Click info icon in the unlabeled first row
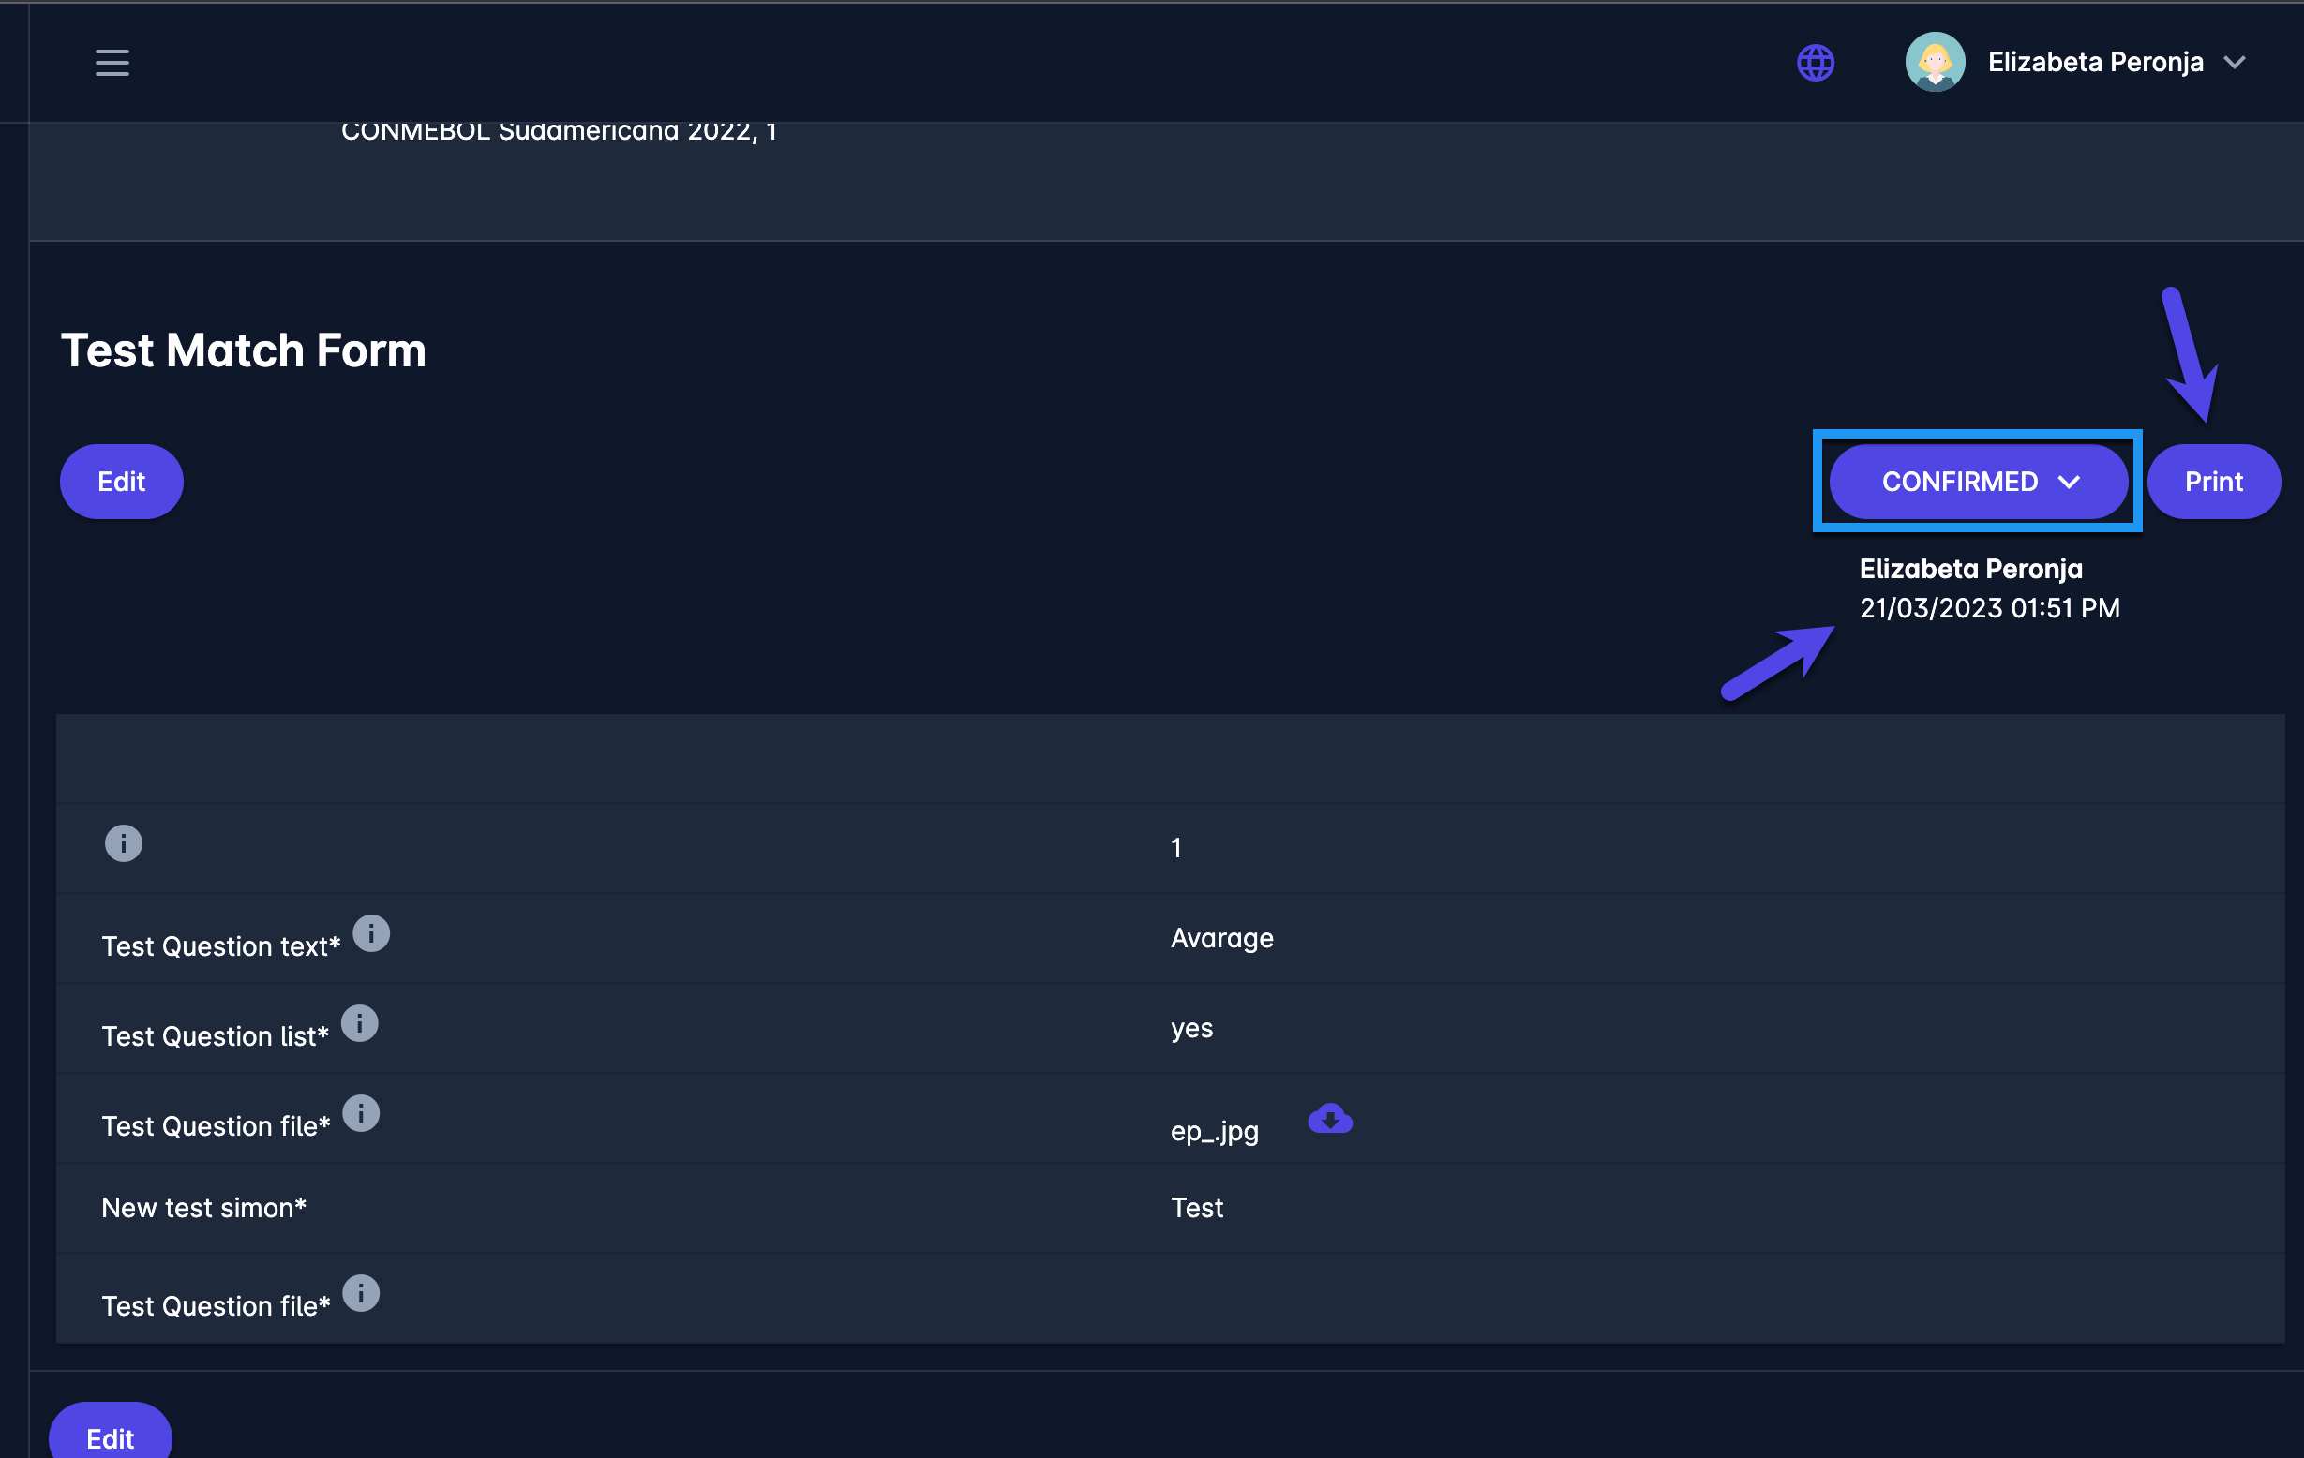Screen dimensions: 2304x1458 click(124, 844)
